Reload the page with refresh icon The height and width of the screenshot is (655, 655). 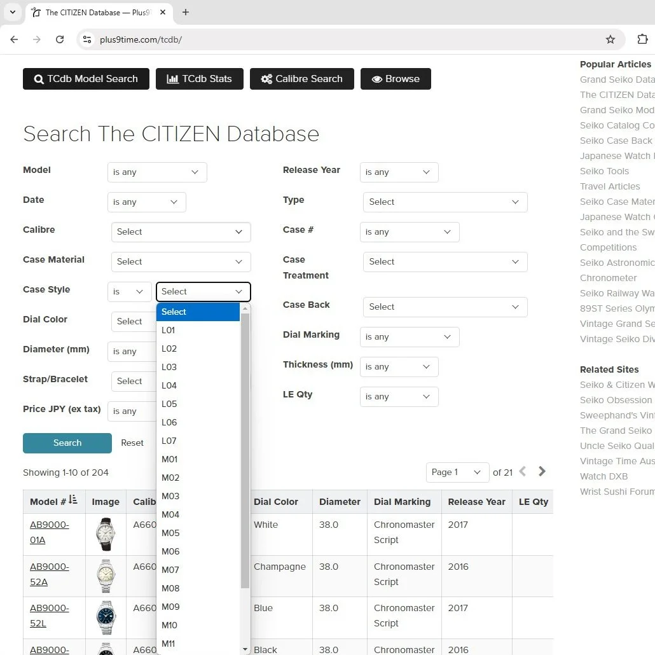60,39
